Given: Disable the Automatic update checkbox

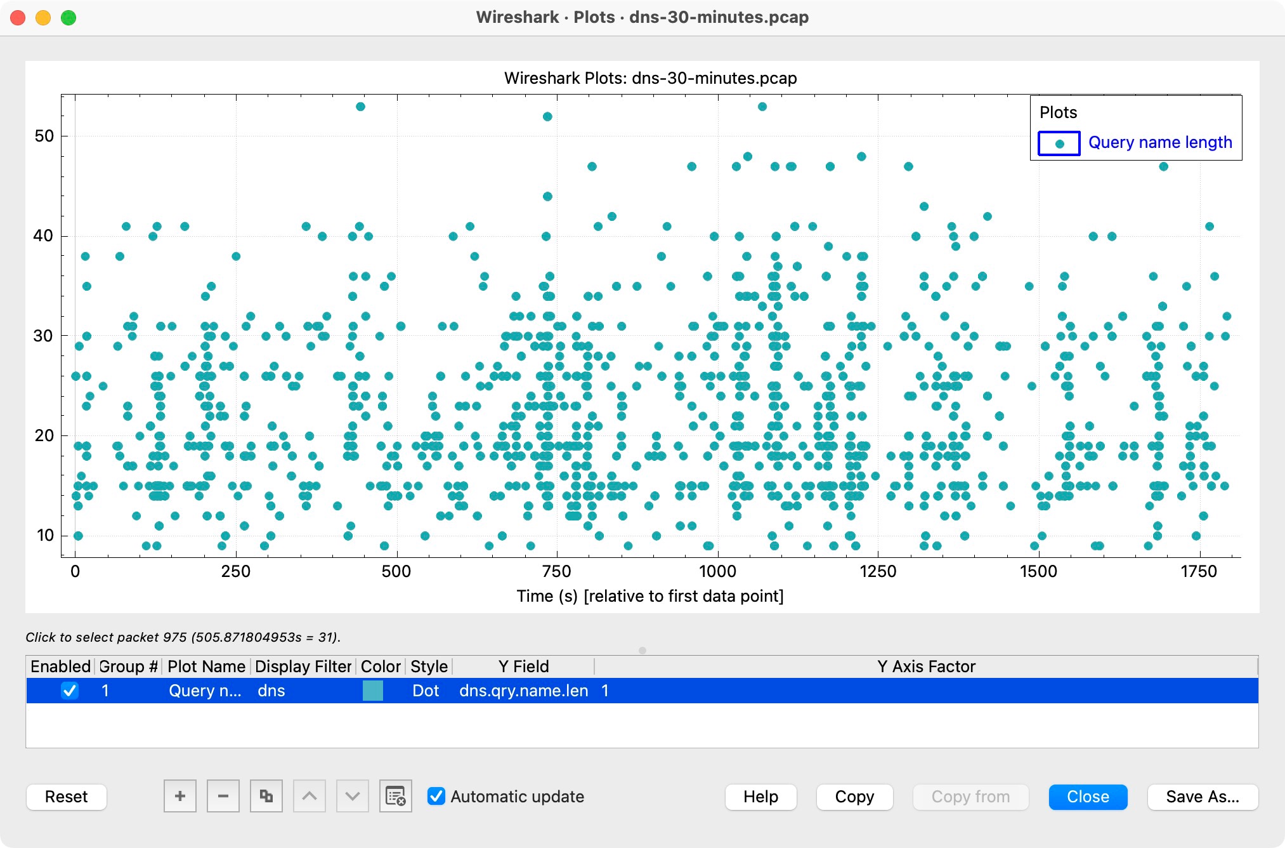Looking at the screenshot, I should click(x=436, y=796).
